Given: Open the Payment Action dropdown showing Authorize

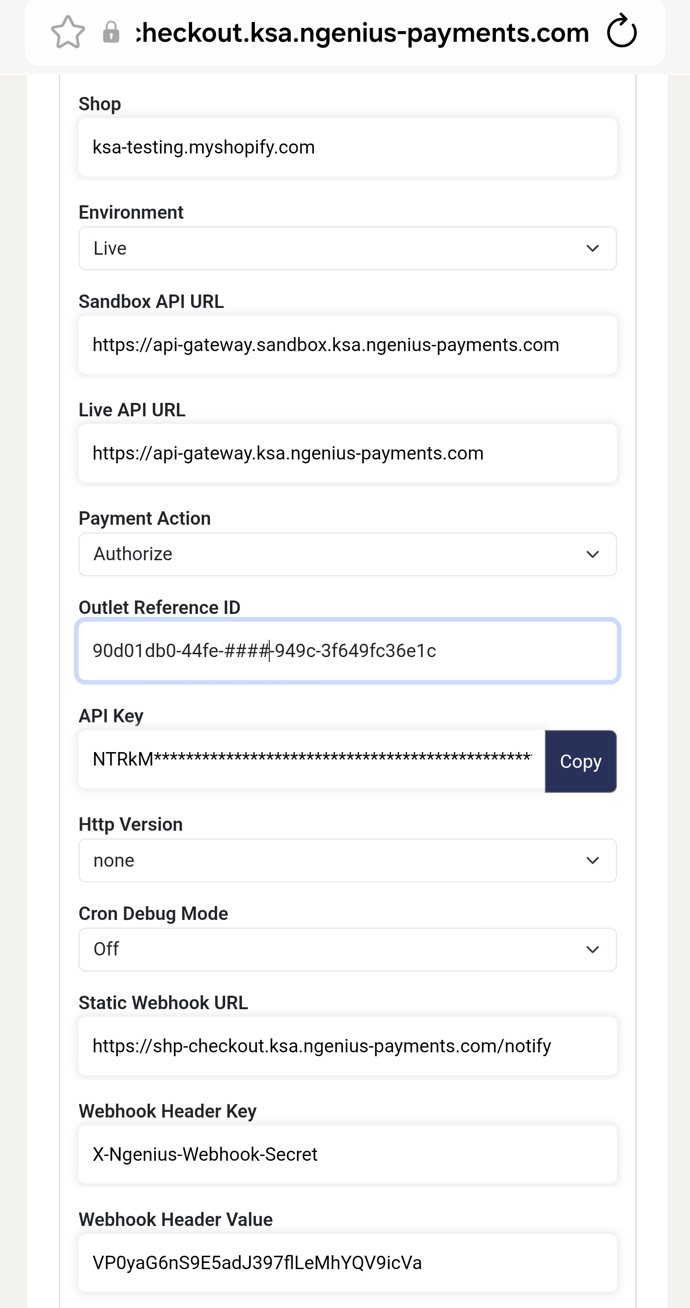Looking at the screenshot, I should tap(347, 554).
